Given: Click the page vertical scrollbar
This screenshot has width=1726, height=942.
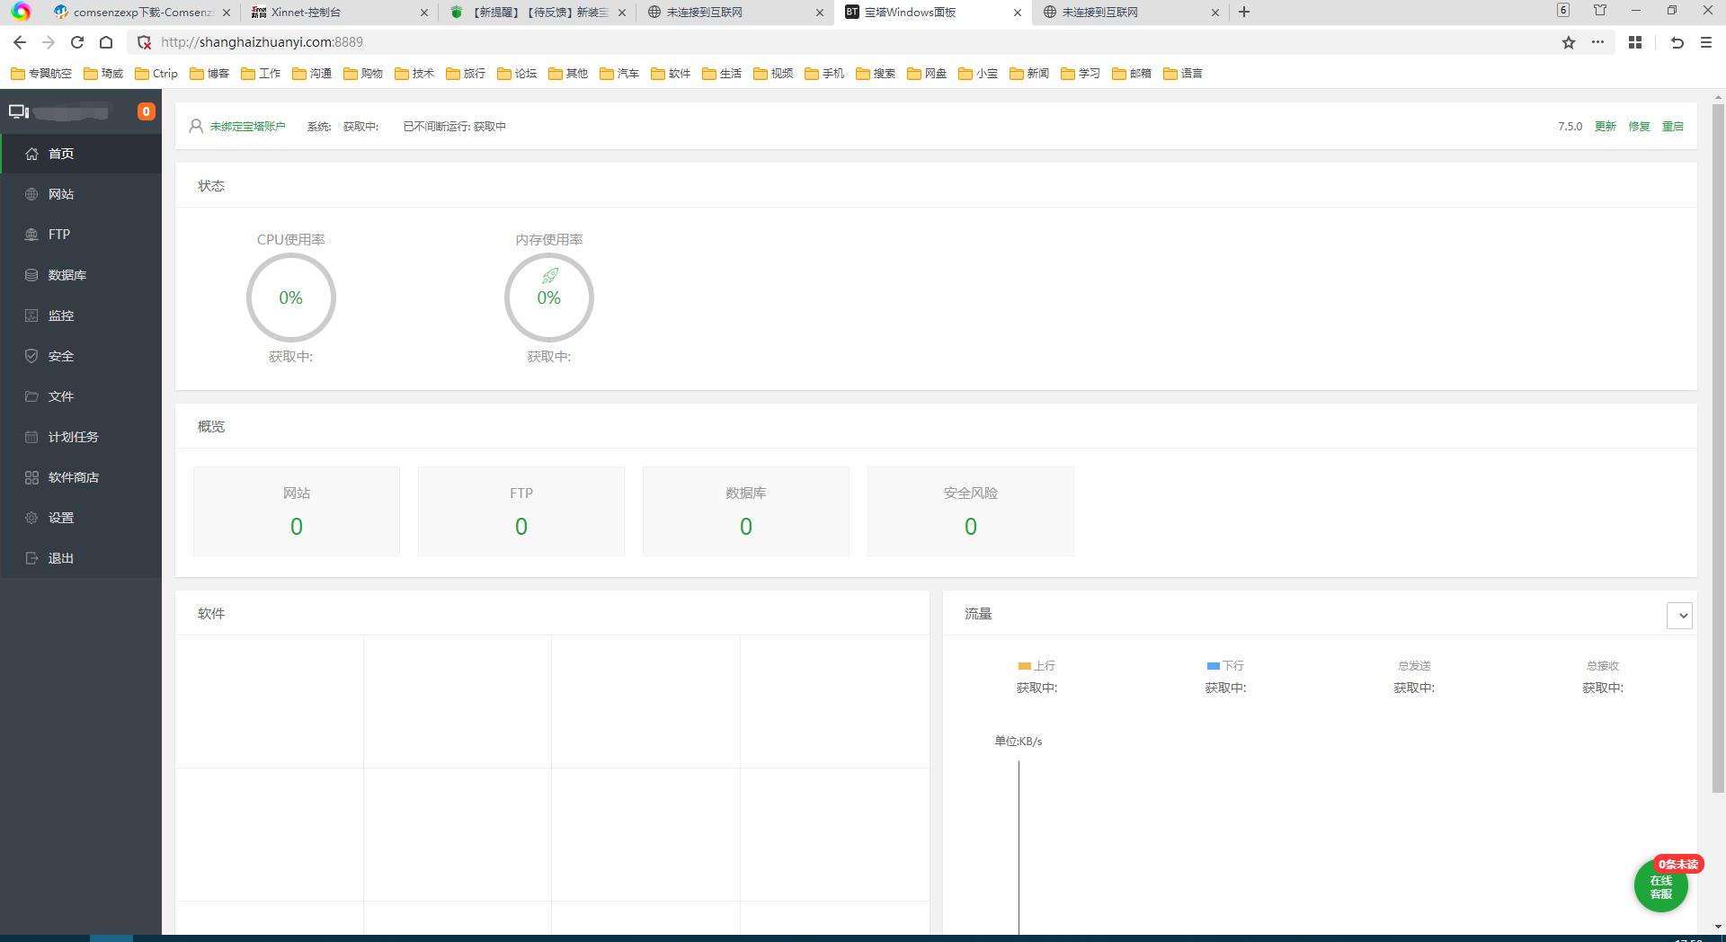Looking at the screenshot, I should point(1718,449).
